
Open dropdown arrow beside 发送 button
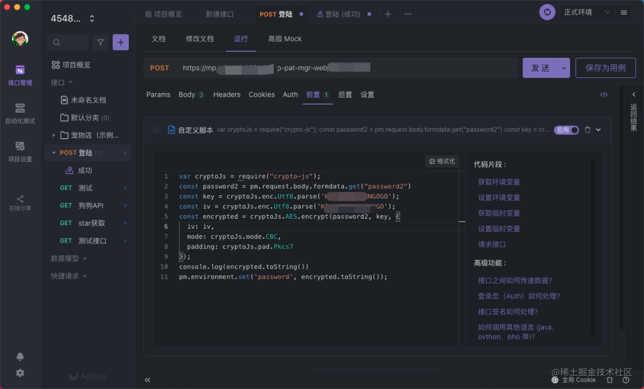[x=563, y=68]
